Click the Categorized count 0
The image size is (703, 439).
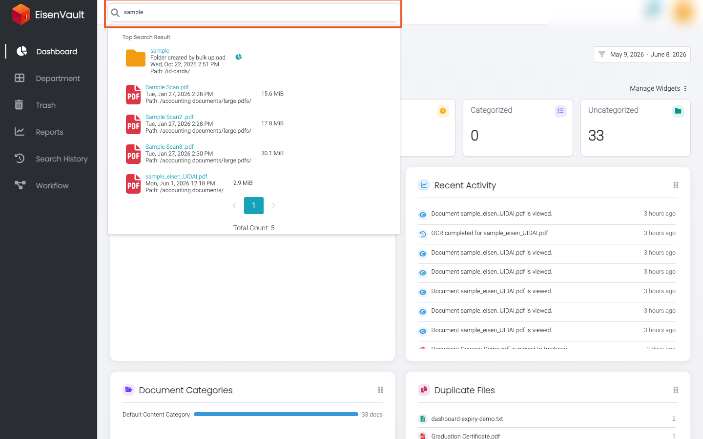pyautogui.click(x=475, y=136)
